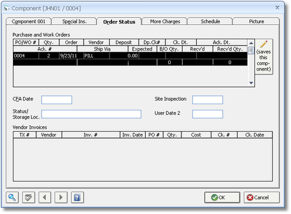Click the purchase orders scrollbar thumb
The height and width of the screenshot is (214, 291).
pyautogui.click(x=251, y=50)
